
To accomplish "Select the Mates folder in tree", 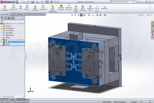I will pos(8,44).
